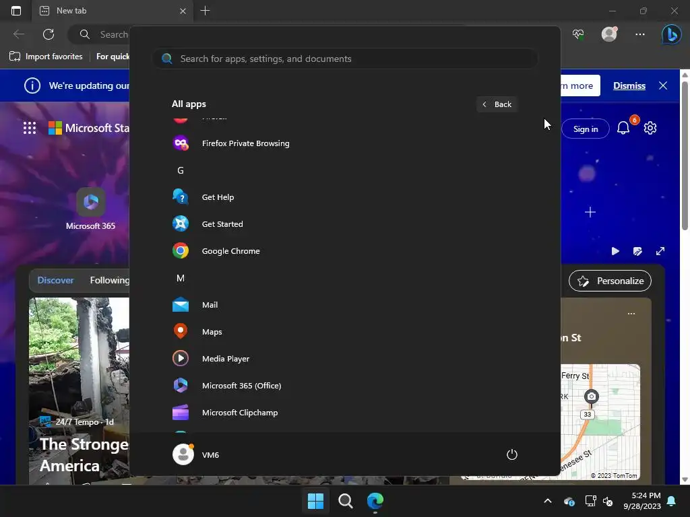The image size is (690, 517).
Task: Click the power button in Start menu
Action: click(x=512, y=454)
